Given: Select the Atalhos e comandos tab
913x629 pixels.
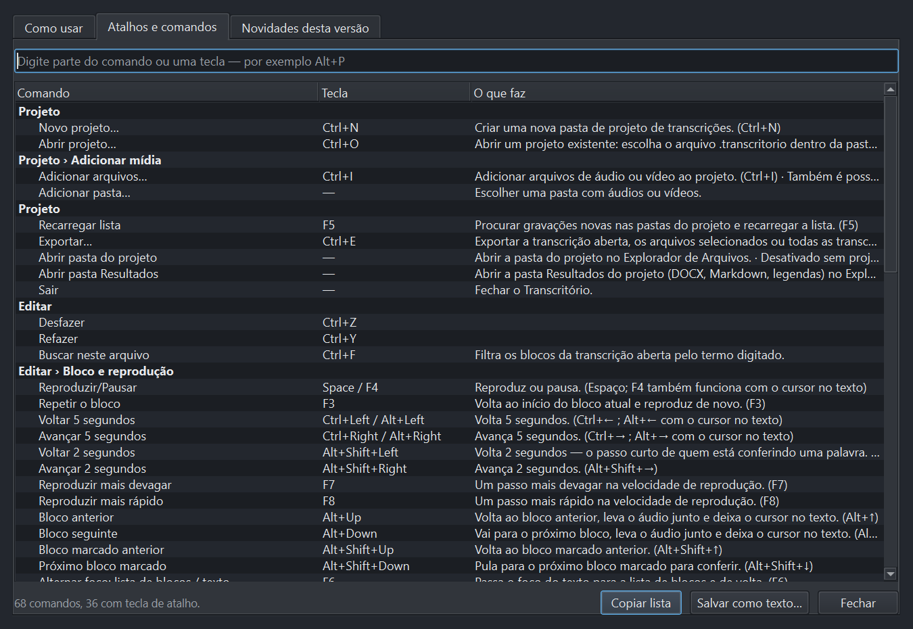Looking at the screenshot, I should (x=162, y=26).
